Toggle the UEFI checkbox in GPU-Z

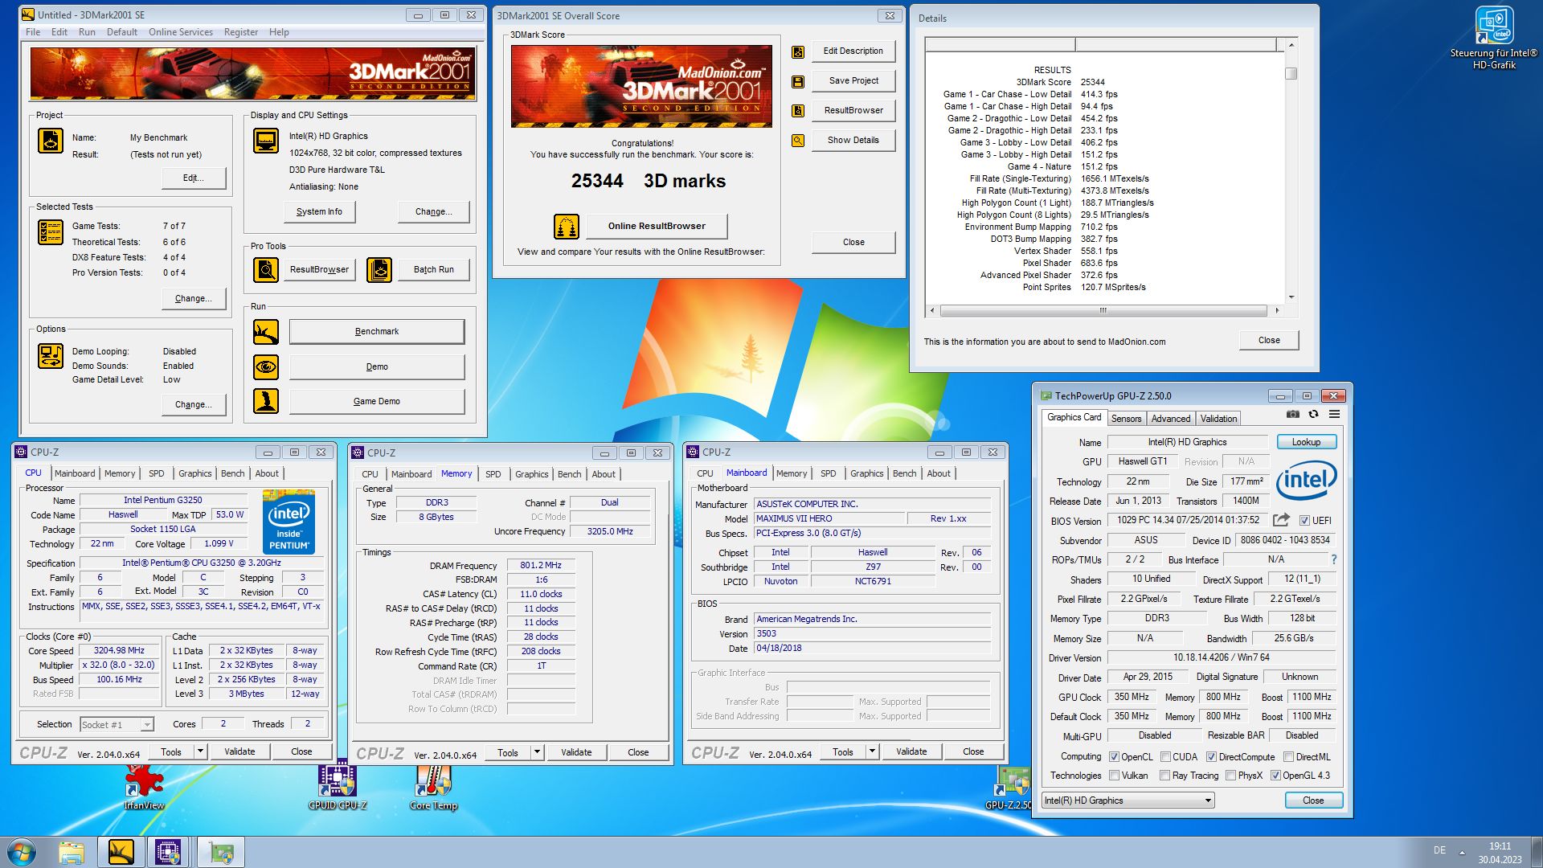tap(1304, 520)
